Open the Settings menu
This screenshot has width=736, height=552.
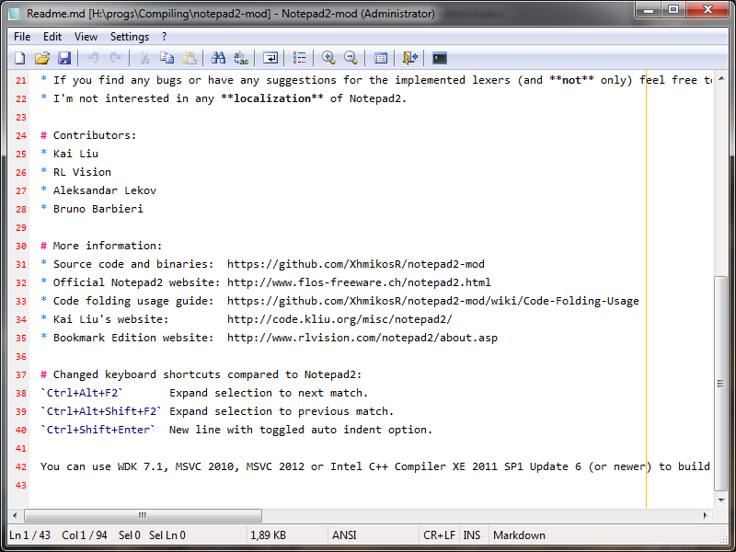coord(130,37)
